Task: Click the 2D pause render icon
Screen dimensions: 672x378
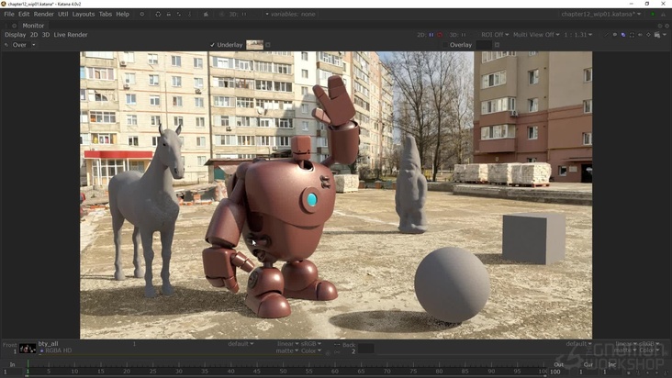Action: coord(431,35)
